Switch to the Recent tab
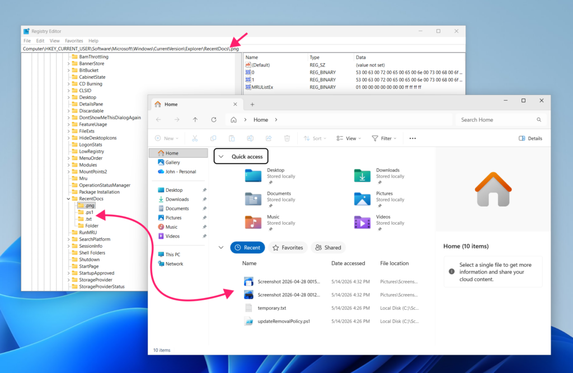573x373 pixels. click(x=247, y=247)
